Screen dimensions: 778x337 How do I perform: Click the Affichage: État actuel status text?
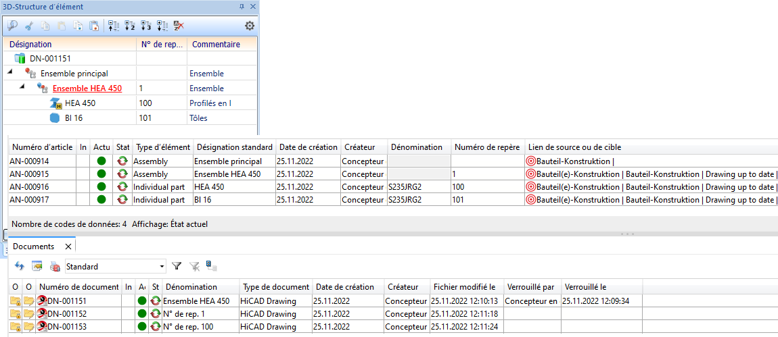tap(170, 224)
